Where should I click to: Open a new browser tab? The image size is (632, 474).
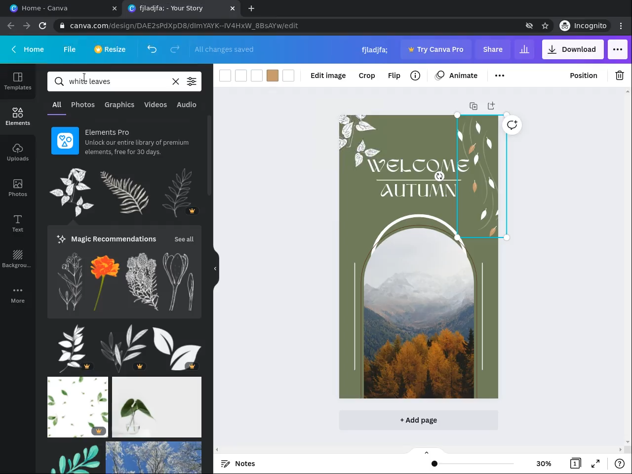(251, 8)
